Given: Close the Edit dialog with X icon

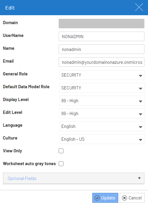Looking at the screenshot, I should coord(139,7).
